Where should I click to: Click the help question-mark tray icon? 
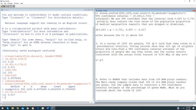pyautogui.click(x=178, y=108)
